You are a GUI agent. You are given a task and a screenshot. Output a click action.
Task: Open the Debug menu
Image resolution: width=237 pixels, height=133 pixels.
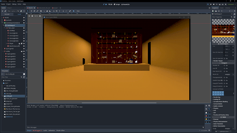pos(14,4)
